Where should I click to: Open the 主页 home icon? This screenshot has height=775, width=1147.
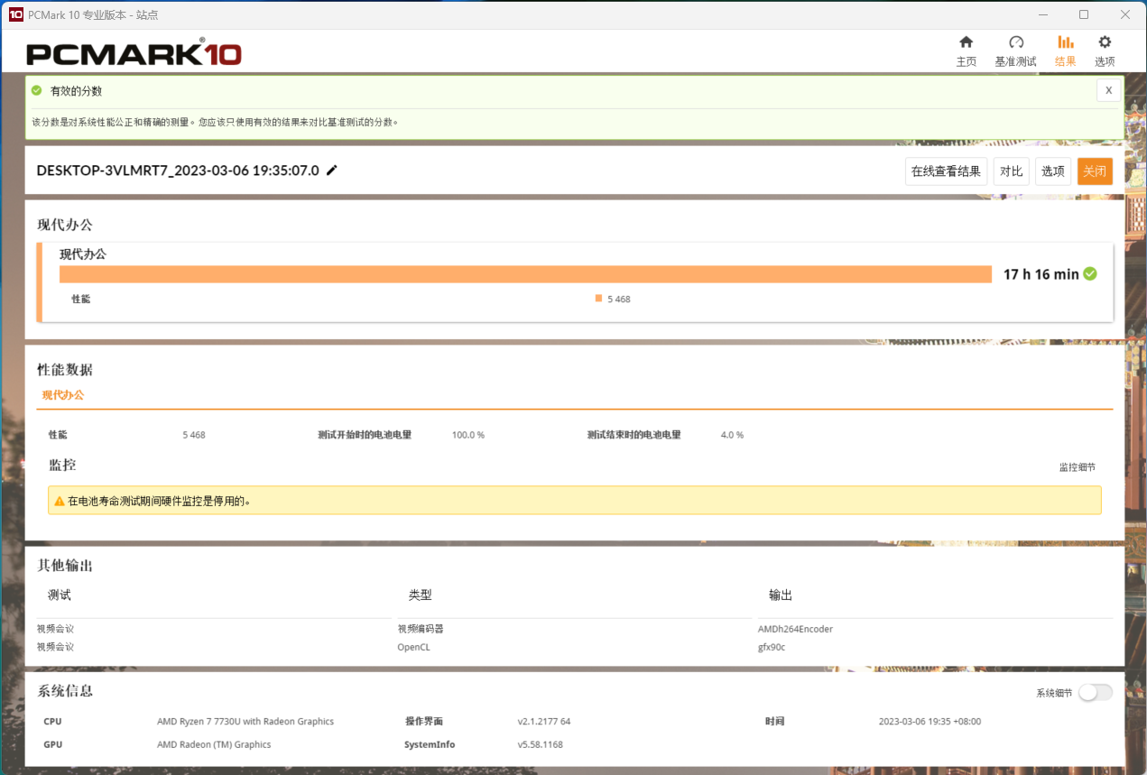click(966, 42)
